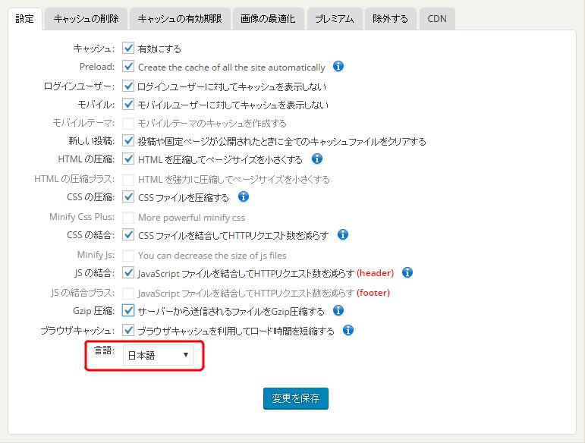
Task: Go to 画像の最適化 tab
Action: [x=268, y=19]
